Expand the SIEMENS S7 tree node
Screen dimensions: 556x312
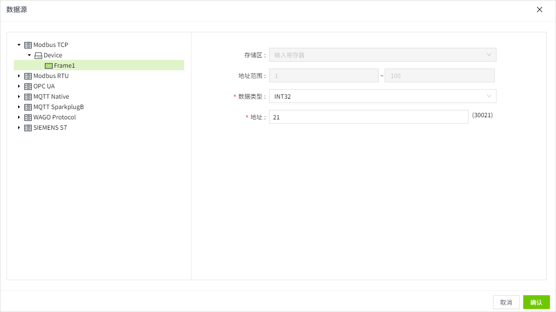[19, 128]
